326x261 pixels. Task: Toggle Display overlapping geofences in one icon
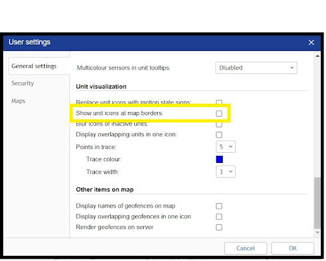pyautogui.click(x=219, y=216)
